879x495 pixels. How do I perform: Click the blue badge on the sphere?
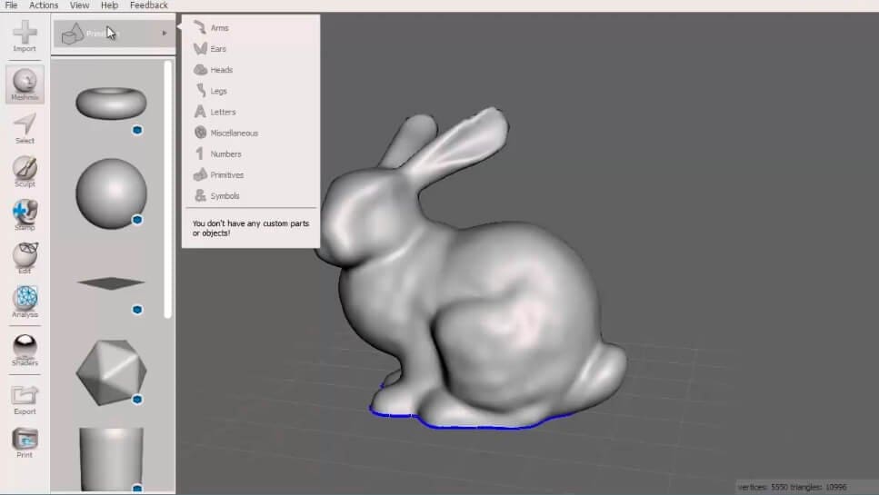pyautogui.click(x=137, y=220)
